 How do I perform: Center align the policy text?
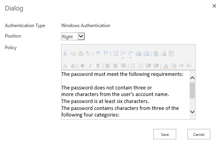tap(115, 66)
